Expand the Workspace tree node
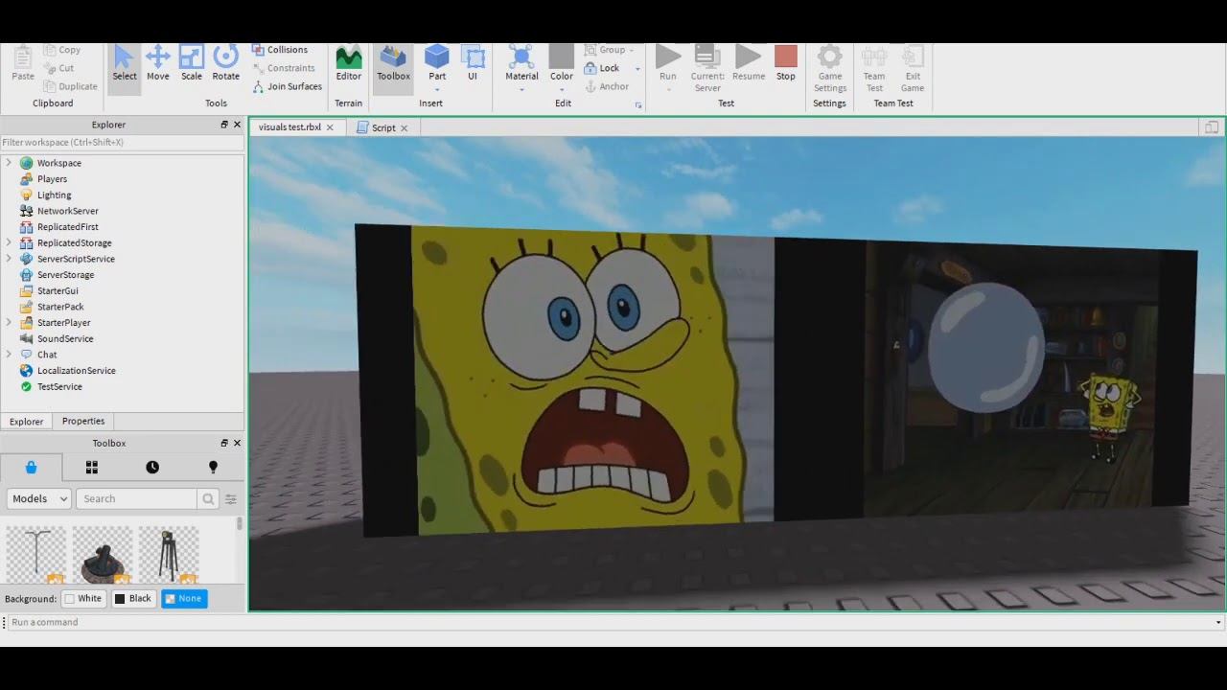The height and width of the screenshot is (690, 1227). pyautogui.click(x=9, y=163)
